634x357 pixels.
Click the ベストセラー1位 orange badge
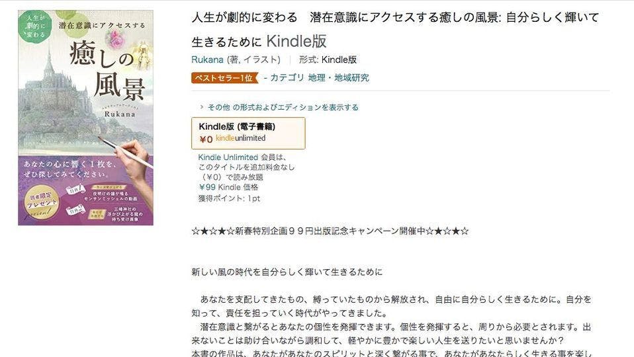pos(224,78)
